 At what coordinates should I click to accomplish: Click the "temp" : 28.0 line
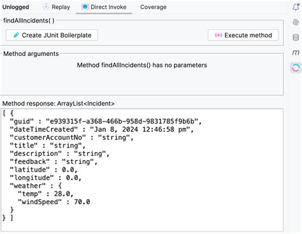point(45,194)
